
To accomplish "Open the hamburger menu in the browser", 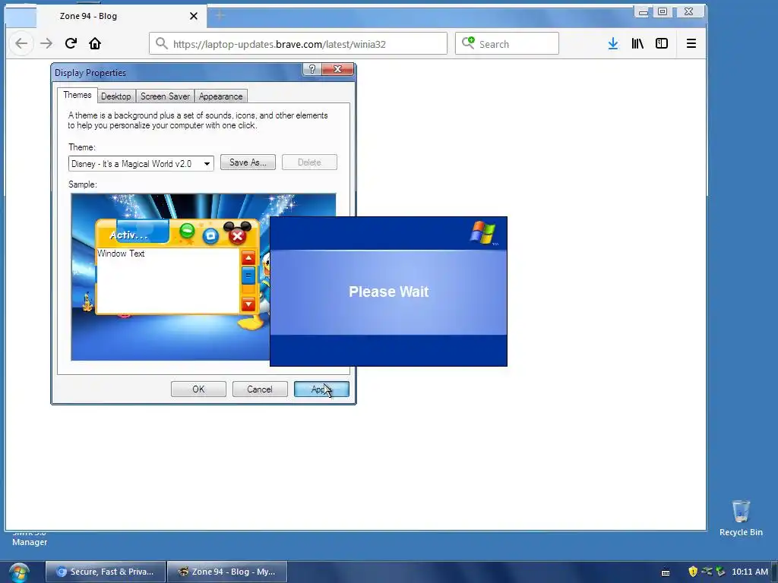I will (691, 43).
